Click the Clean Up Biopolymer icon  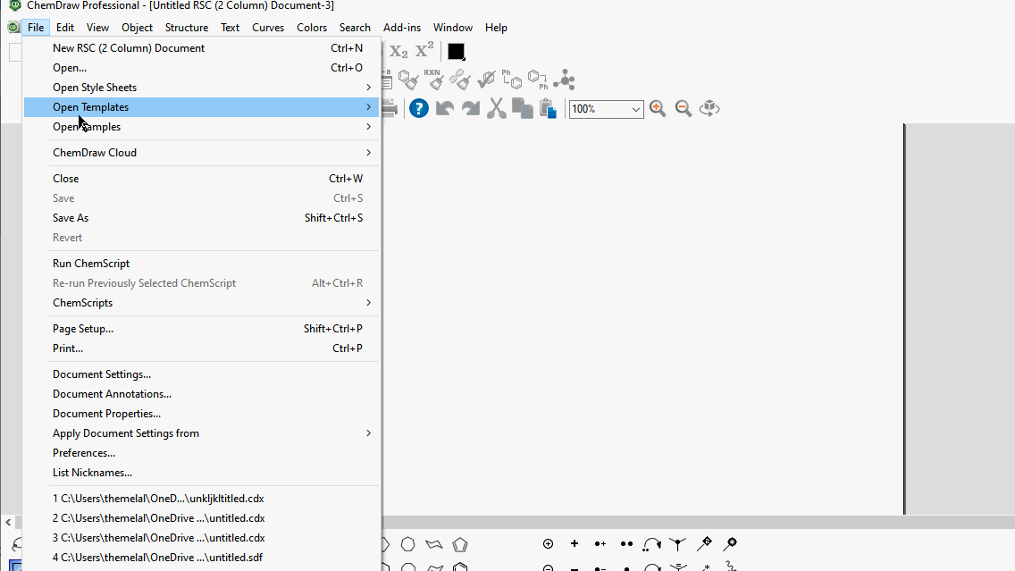point(460,80)
